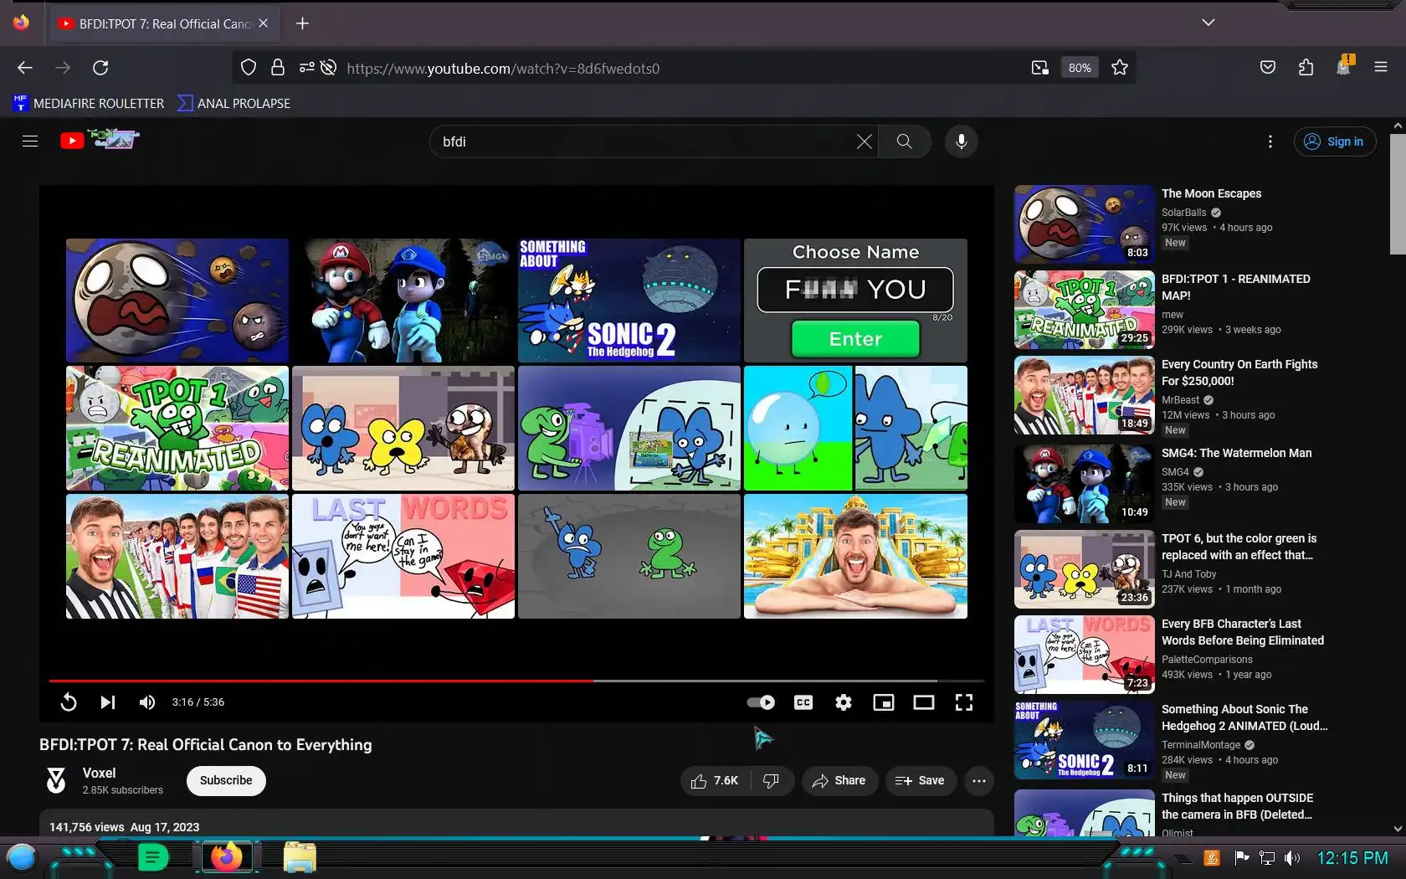This screenshot has height=879, width=1406.
Task: Go to the YouTube home logo
Action: click(100, 140)
